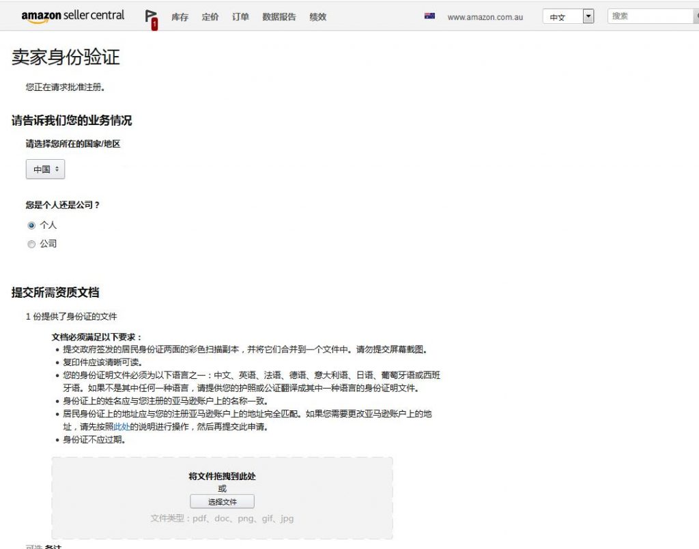Click the www.amazon.com.au marketplace link
This screenshot has width=699, height=549.
[x=485, y=17]
